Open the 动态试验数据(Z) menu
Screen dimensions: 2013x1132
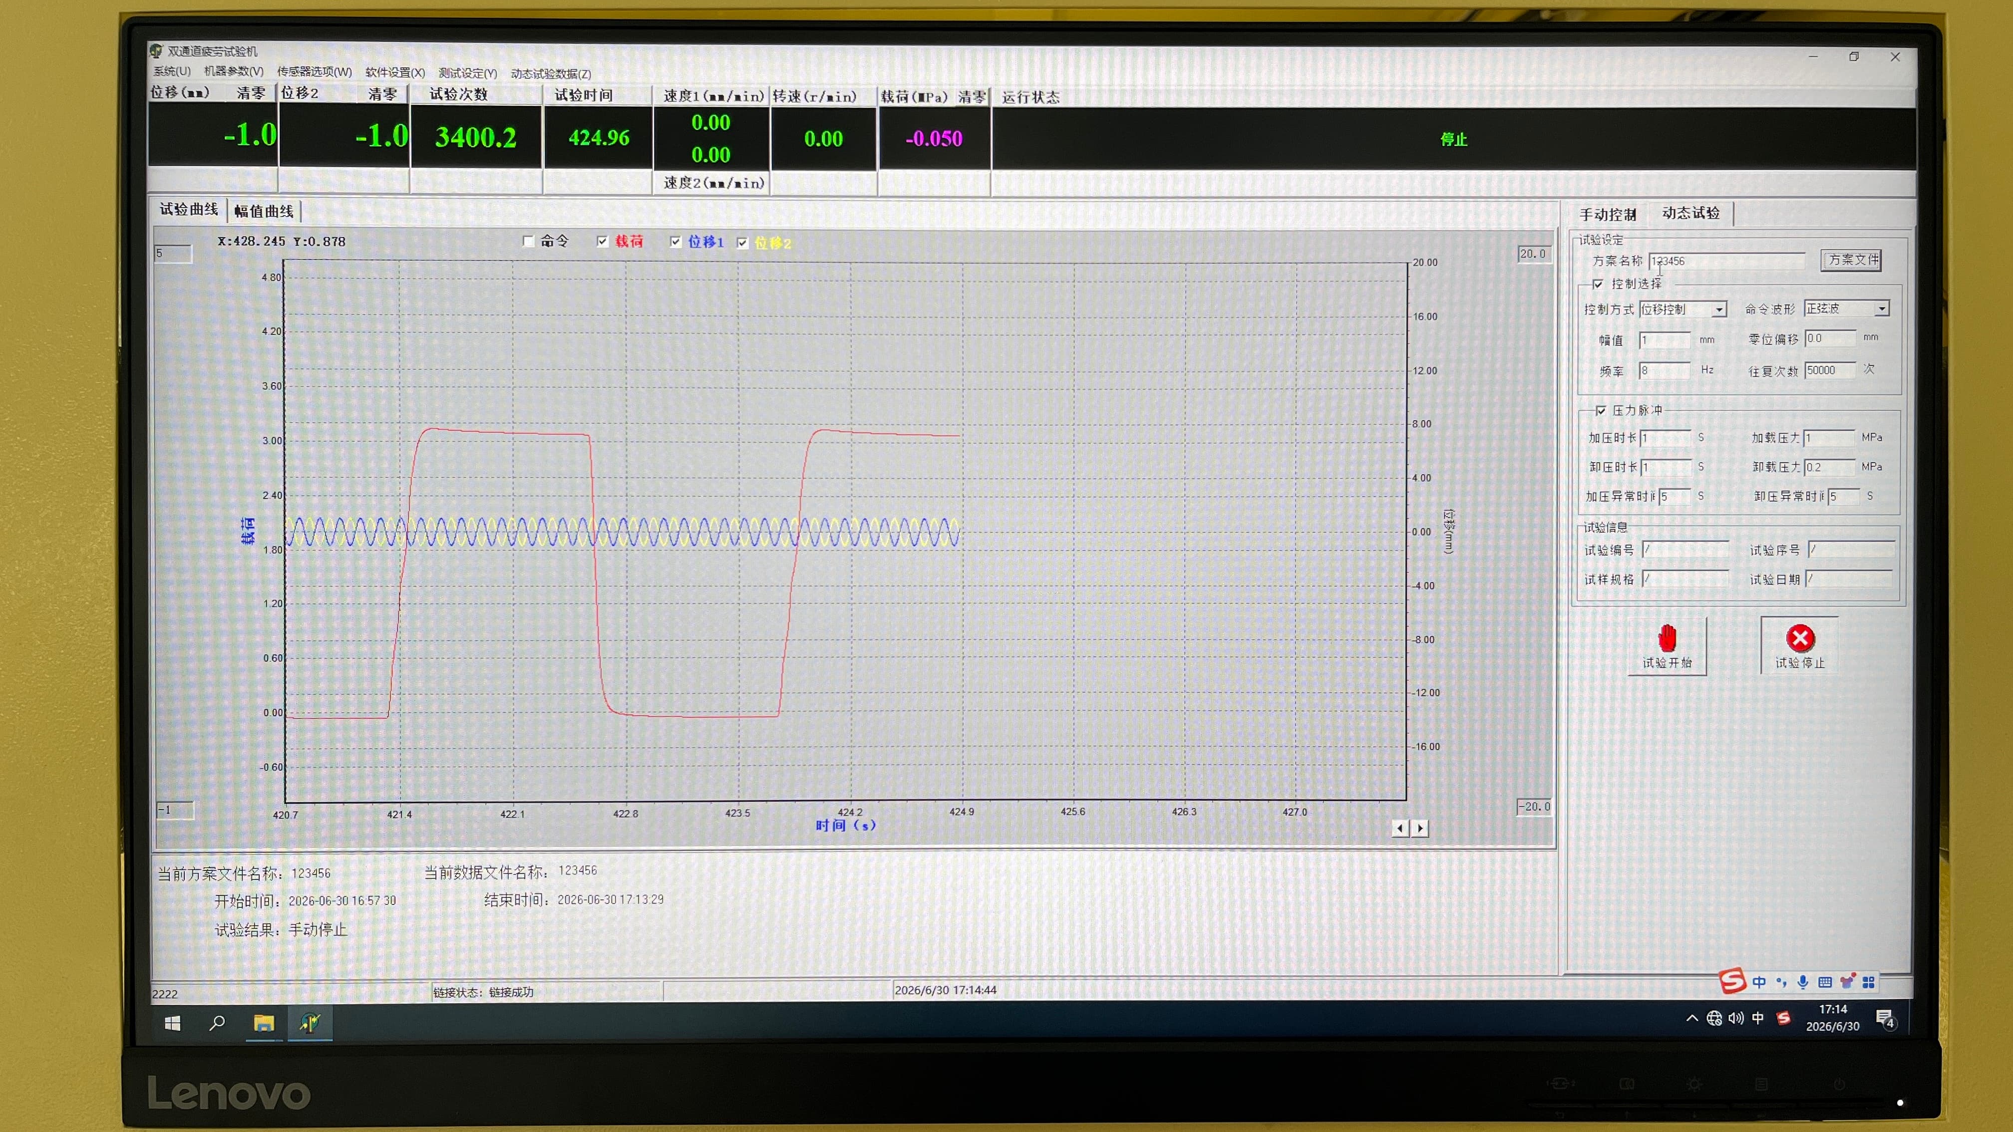[551, 74]
